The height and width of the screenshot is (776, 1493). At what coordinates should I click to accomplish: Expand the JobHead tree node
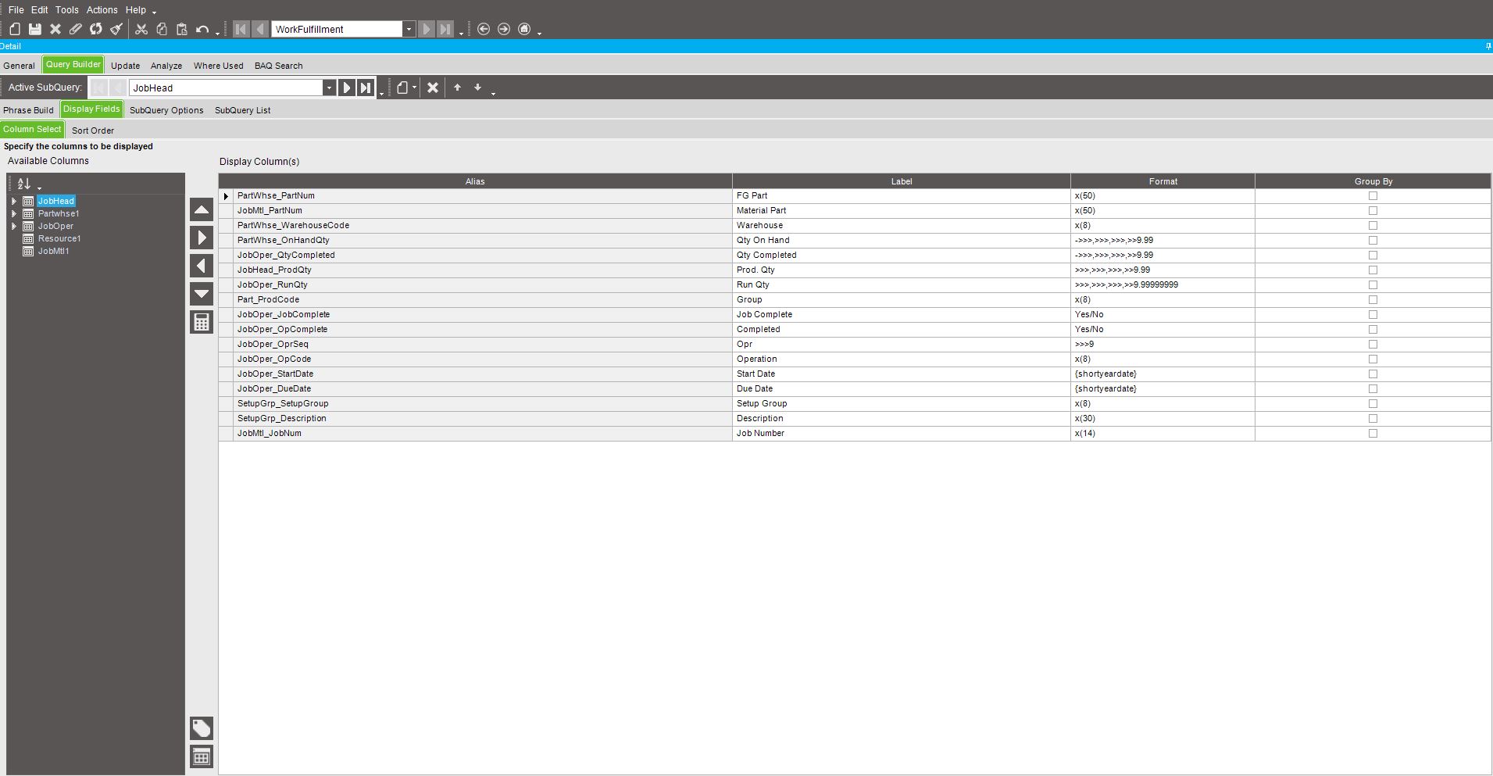coord(13,201)
